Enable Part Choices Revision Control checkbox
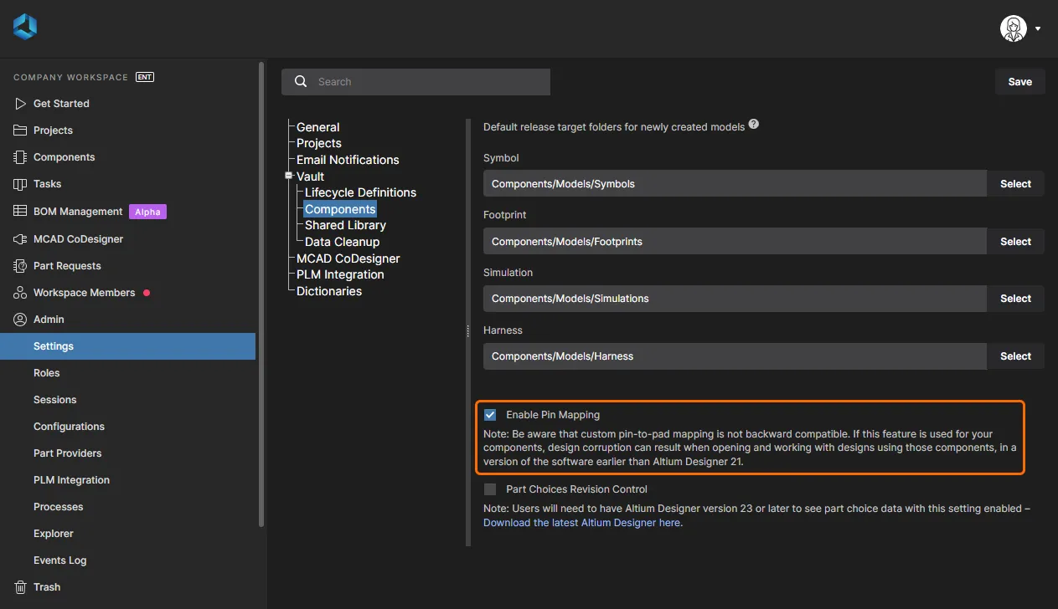This screenshot has width=1058, height=609. point(490,489)
